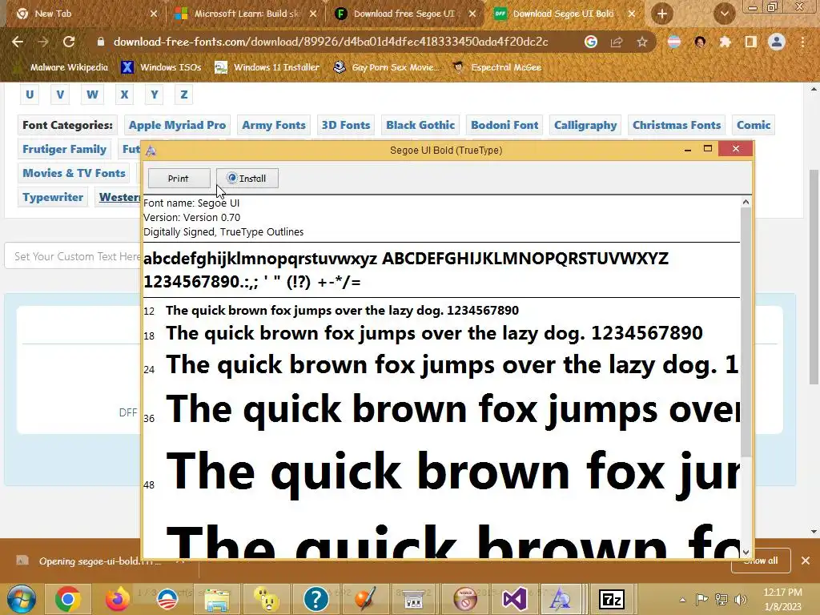Open the yellow smiley faces taskbar app
Screen dimensions: 820x615
click(266, 599)
